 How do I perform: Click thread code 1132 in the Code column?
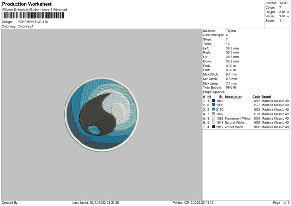257,114
